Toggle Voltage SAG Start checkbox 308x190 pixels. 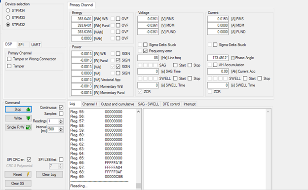(x=175, y=65)
